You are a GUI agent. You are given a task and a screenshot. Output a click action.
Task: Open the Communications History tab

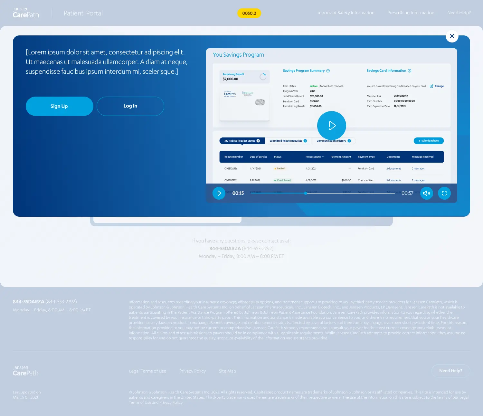pyautogui.click(x=331, y=141)
